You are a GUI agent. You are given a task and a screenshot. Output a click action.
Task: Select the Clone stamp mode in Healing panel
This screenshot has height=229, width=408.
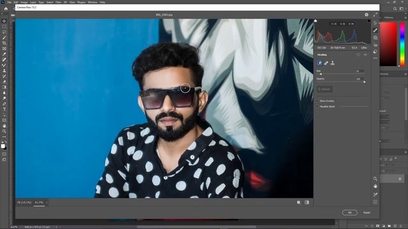(333, 63)
